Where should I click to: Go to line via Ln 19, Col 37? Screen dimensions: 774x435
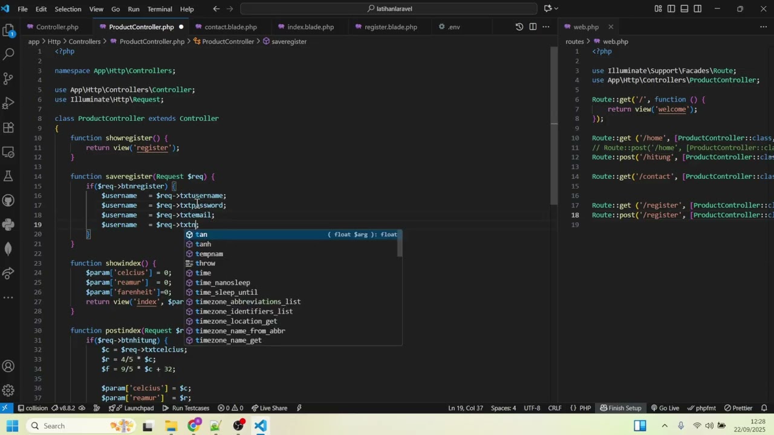click(466, 408)
